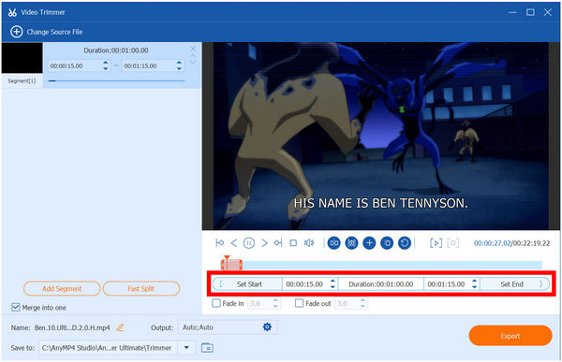Viewport: 562px width, 362px height.
Task: Open output settings gear icon
Action: pos(267,326)
